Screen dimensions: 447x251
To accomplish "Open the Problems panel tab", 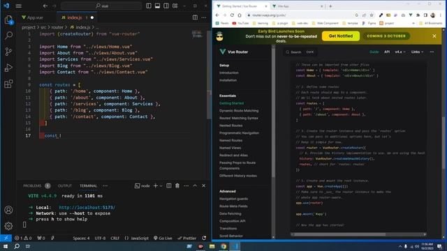I will (x=36, y=186).
